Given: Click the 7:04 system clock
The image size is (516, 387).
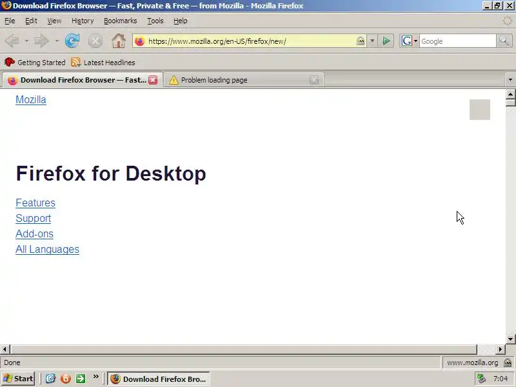Looking at the screenshot, I should point(501,379).
